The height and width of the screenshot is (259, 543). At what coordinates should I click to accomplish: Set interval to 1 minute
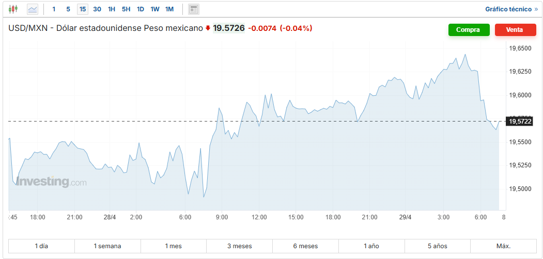pyautogui.click(x=54, y=9)
